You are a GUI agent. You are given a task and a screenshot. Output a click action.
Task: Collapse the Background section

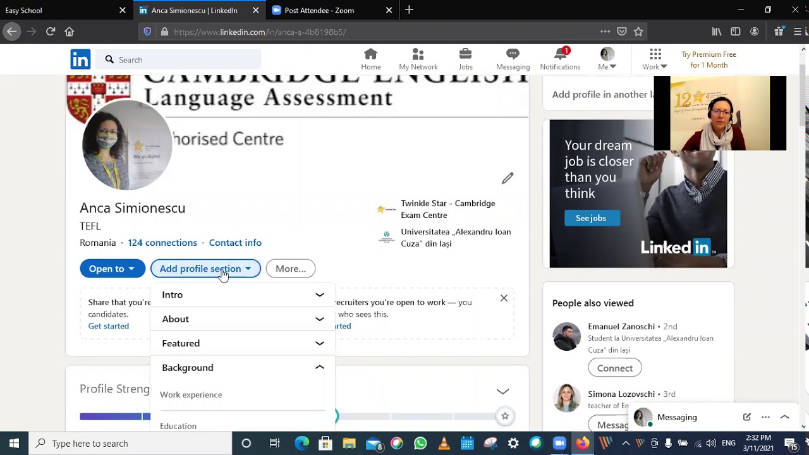pos(319,367)
